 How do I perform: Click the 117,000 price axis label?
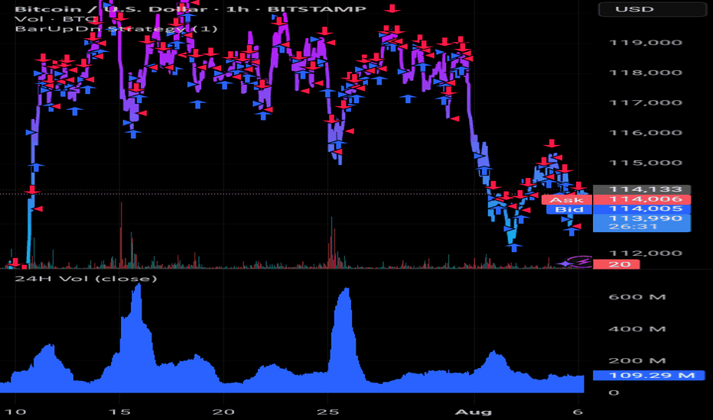coord(646,102)
